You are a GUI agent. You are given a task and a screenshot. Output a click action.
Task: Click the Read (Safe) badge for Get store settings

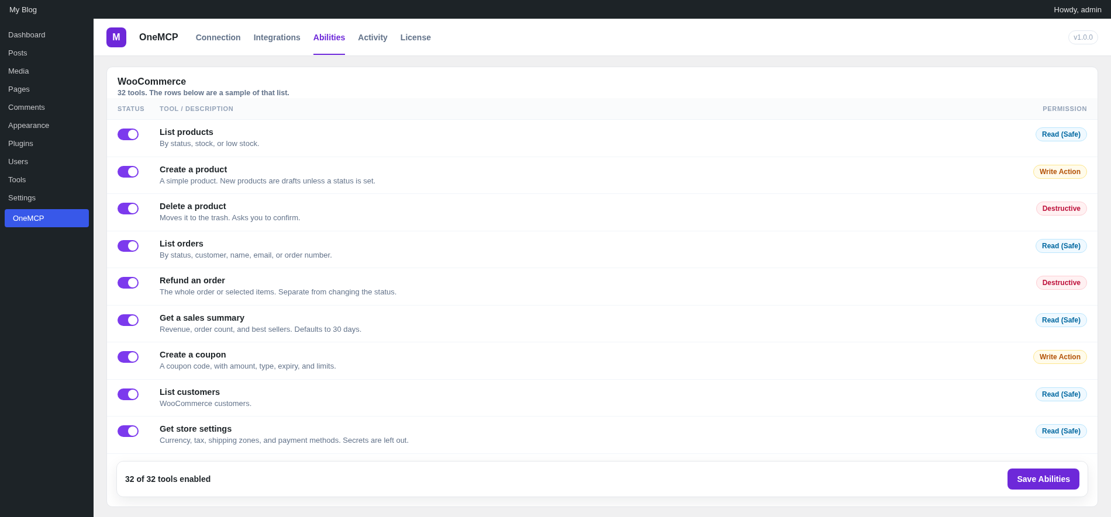click(x=1061, y=431)
